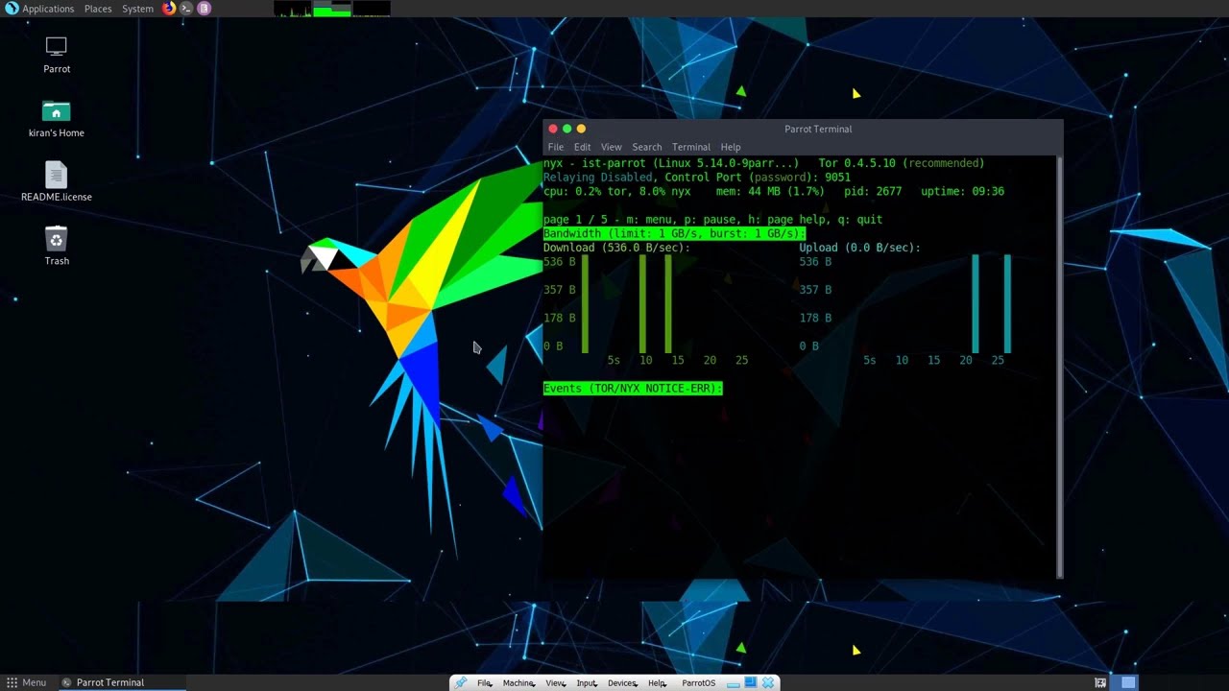Maximize Parrot Terminal with yellow button
The height and width of the screenshot is (691, 1229).
tap(581, 129)
